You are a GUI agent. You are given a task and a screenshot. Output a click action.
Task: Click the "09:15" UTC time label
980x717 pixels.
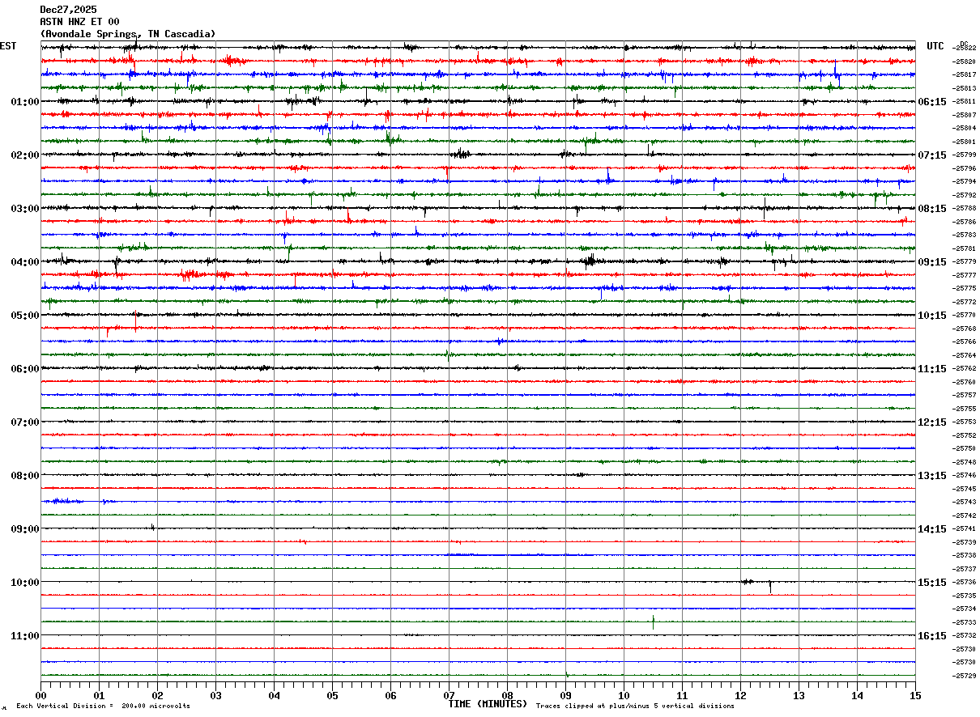(x=932, y=262)
